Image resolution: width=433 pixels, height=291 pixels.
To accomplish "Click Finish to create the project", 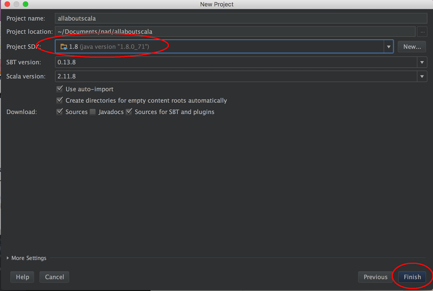I will click(412, 277).
